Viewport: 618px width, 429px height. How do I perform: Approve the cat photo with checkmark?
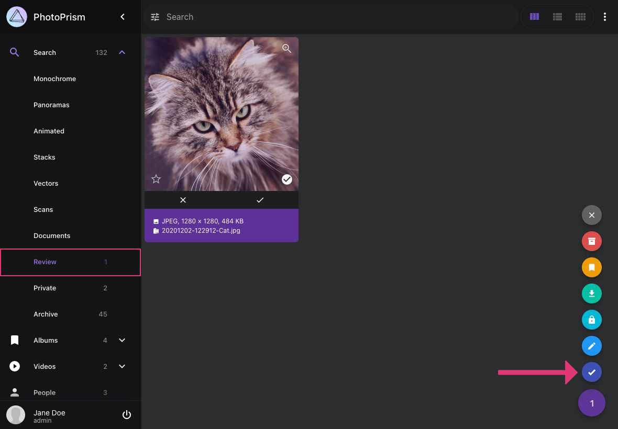[x=260, y=200]
